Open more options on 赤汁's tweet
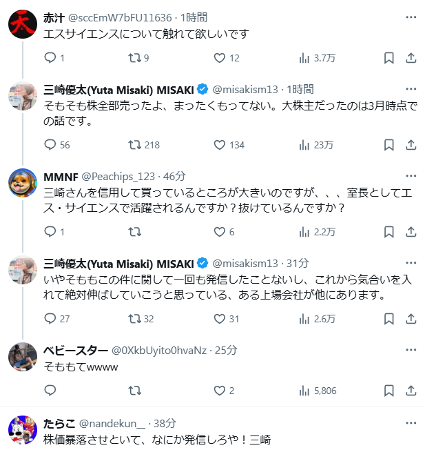Screen dimensions: 425x450 pos(411,17)
